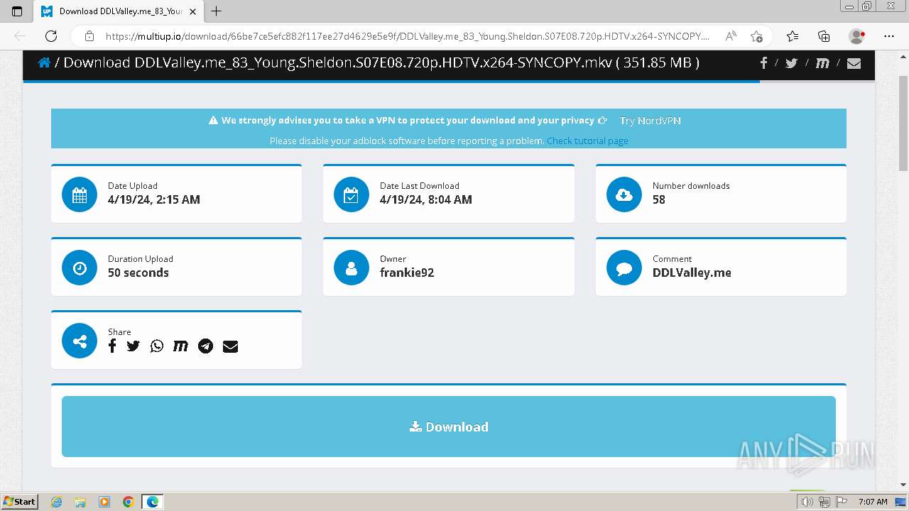Screen dimensions: 909x511
Task: Close the Download DDLValley tab
Action: pyautogui.click(x=192, y=11)
